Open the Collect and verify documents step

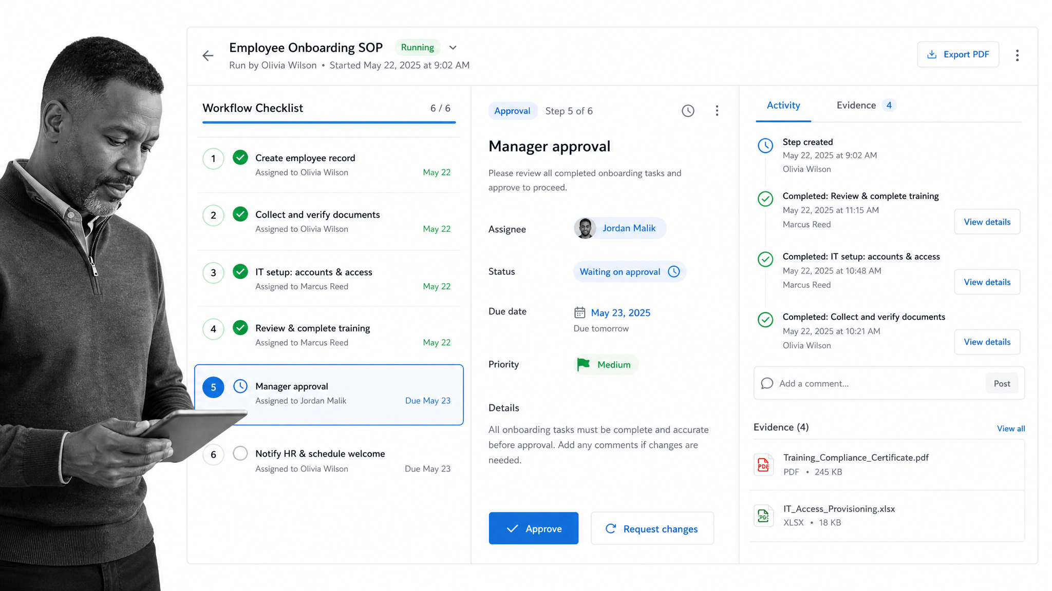(x=329, y=221)
